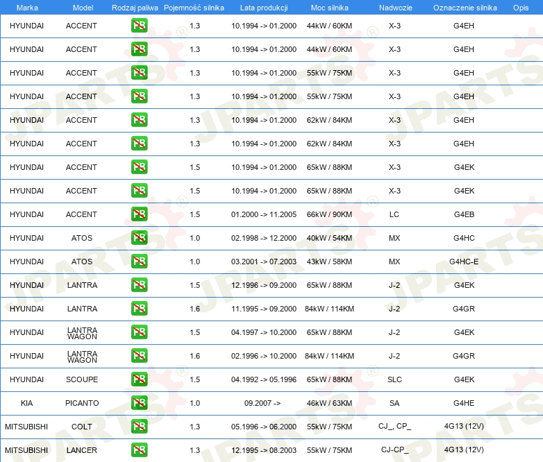Click fuel icon in ACCENT G4EB row
The height and width of the screenshot is (462, 543).
(139, 214)
